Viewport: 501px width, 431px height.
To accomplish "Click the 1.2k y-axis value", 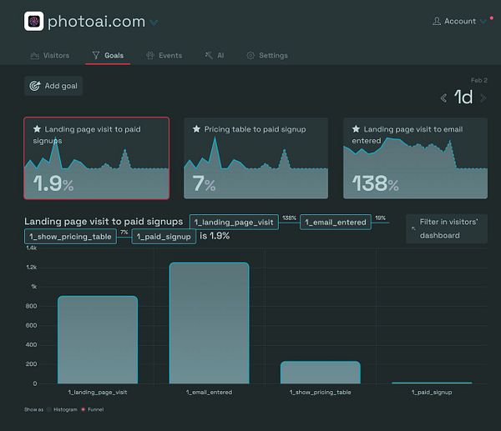I will pyautogui.click(x=32, y=267).
